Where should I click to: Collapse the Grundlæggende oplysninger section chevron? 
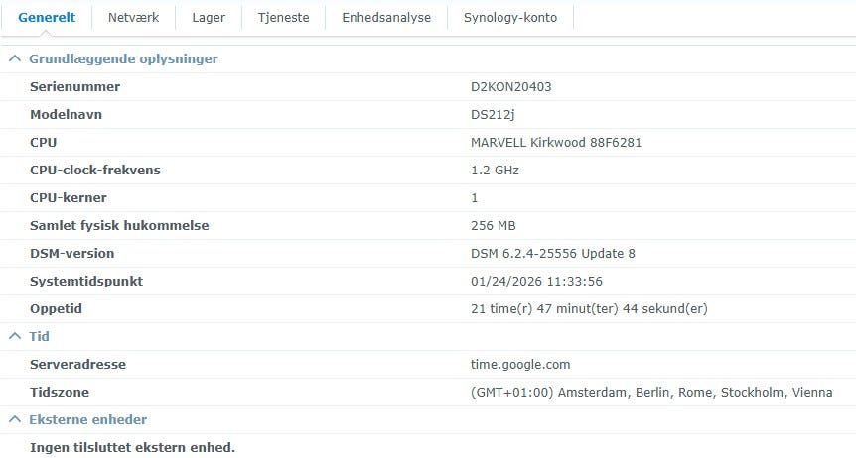pyautogui.click(x=15, y=58)
